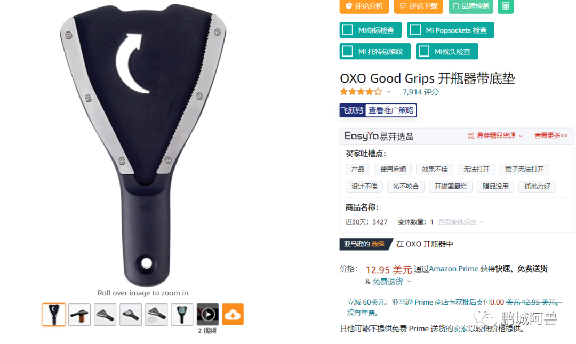Image resolution: width=576 pixels, height=344 pixels.
Task: Click the orange cloud download icon
Action: pyautogui.click(x=233, y=314)
